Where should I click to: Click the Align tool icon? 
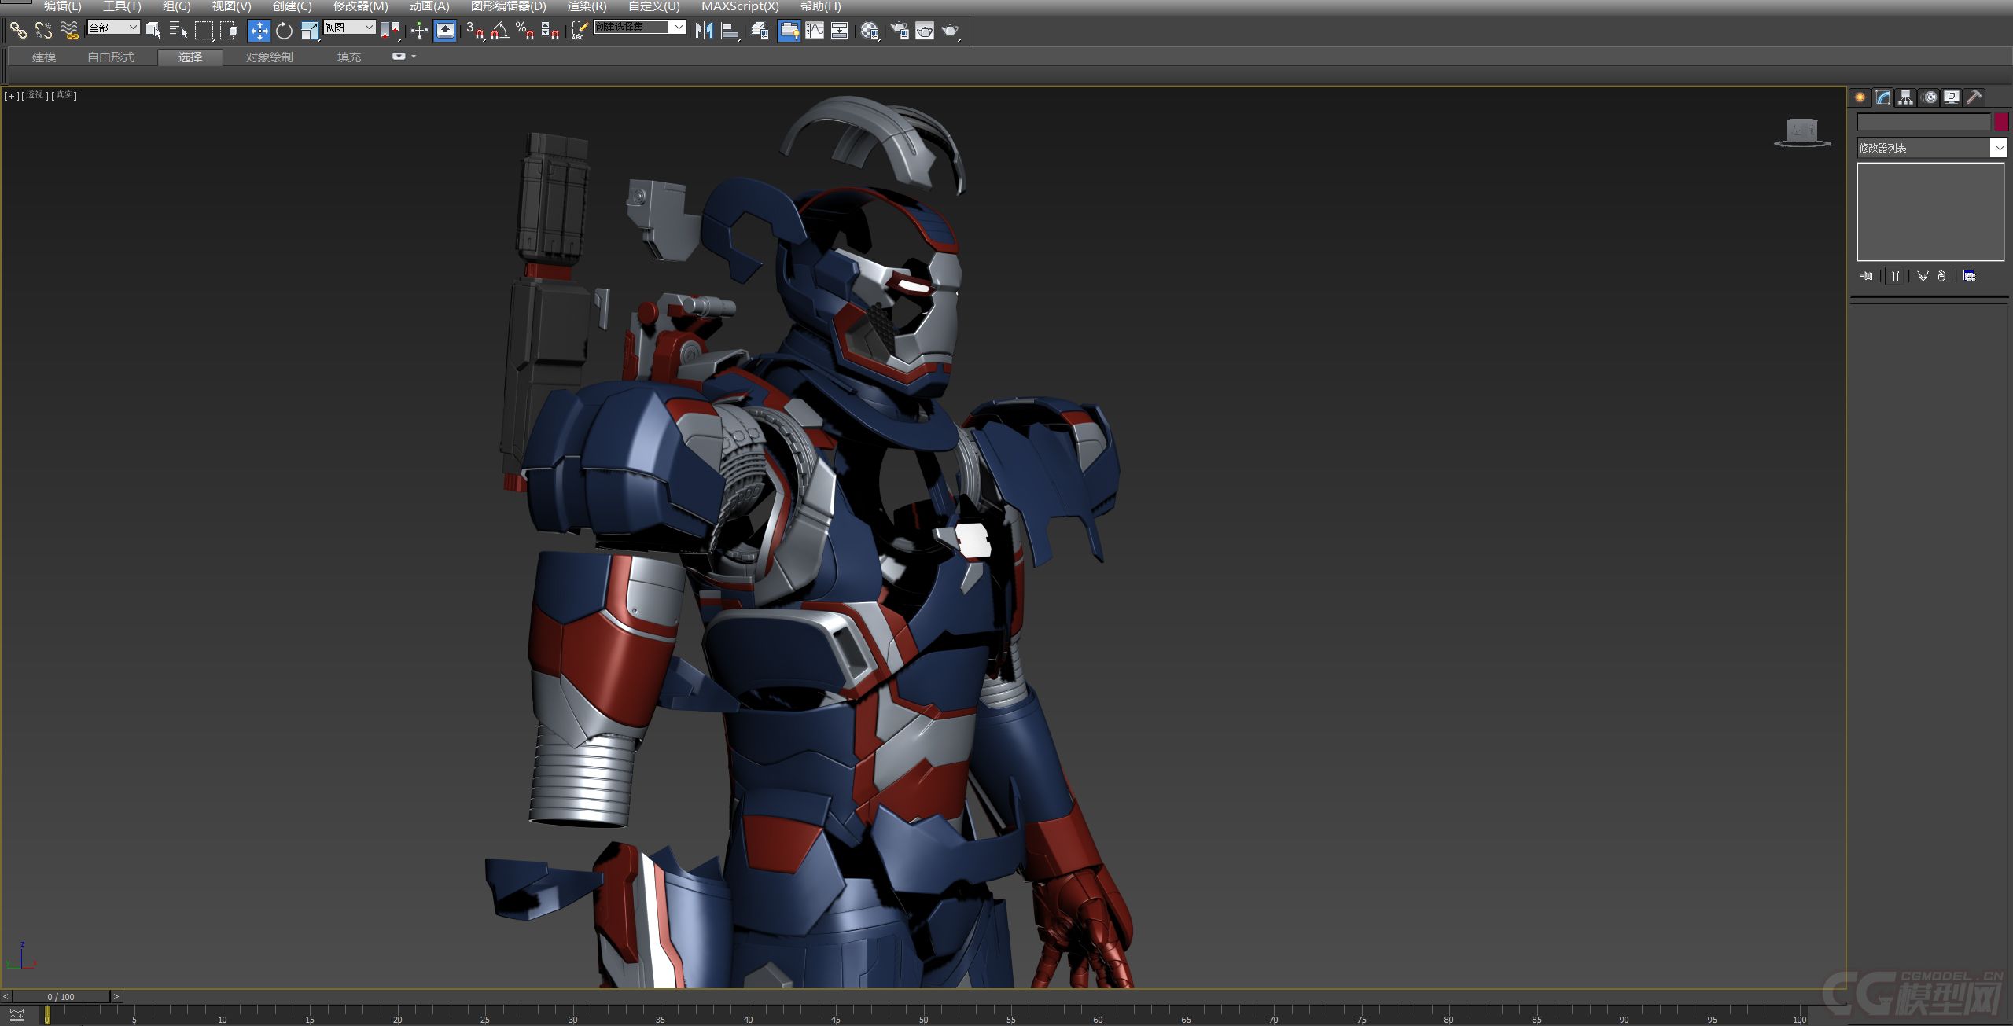(730, 31)
